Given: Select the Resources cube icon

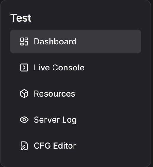Looking at the screenshot, I should [24, 94].
